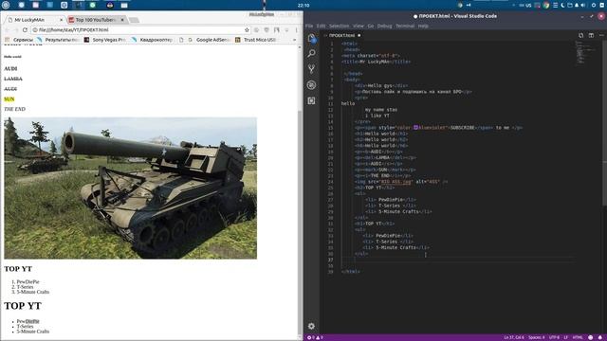
Task: Open the Explorer view in VS Code
Action: 311,38
